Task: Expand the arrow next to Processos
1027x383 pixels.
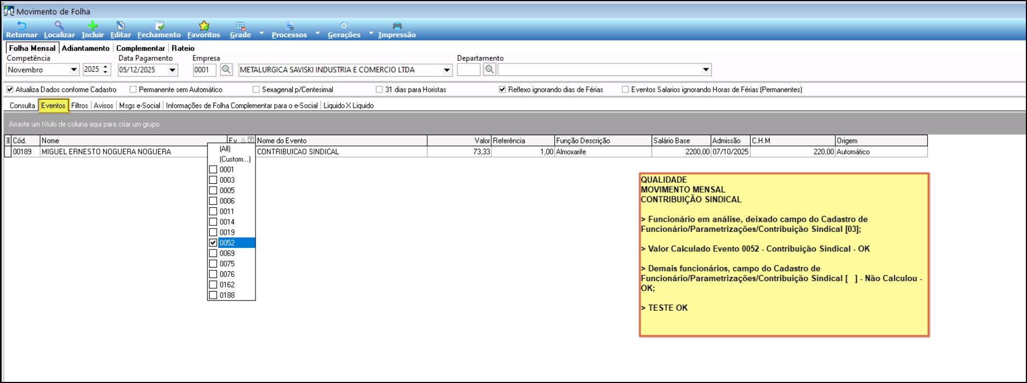Action: pos(317,33)
